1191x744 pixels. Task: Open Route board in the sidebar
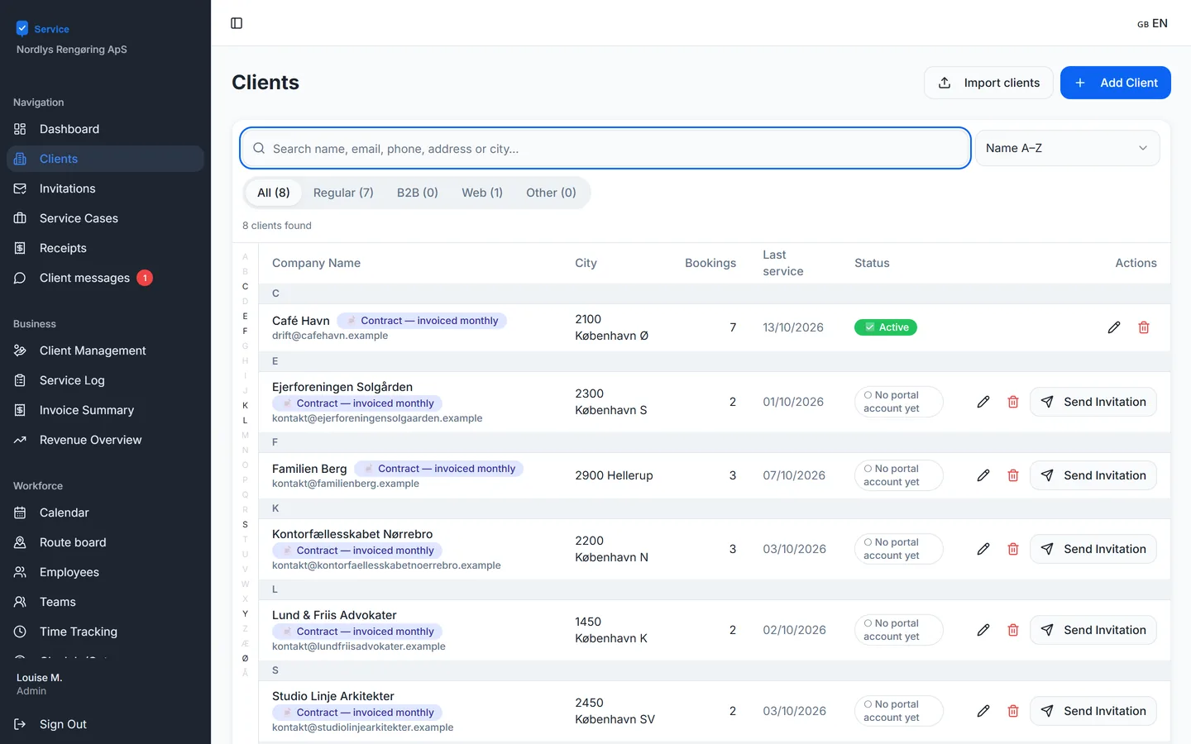tap(105, 542)
